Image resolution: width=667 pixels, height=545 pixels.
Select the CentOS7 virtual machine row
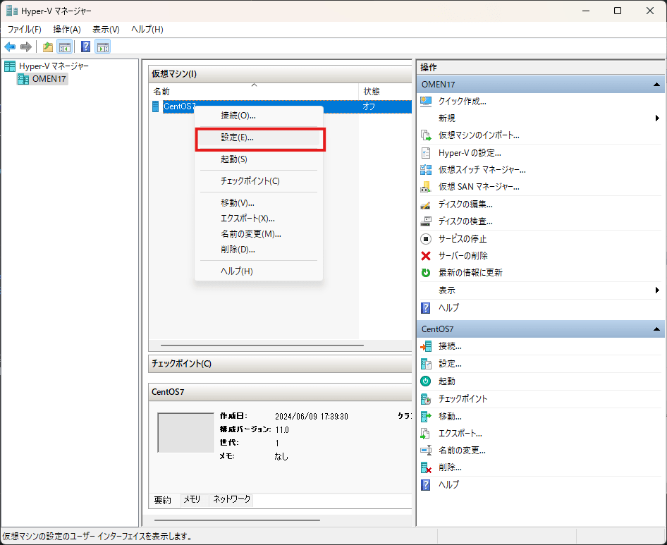coord(281,106)
